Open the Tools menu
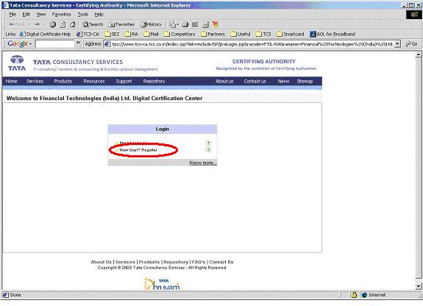 (x=83, y=14)
